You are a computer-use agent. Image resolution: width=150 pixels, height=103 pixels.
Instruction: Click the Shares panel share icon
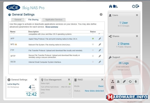pos(110,36)
